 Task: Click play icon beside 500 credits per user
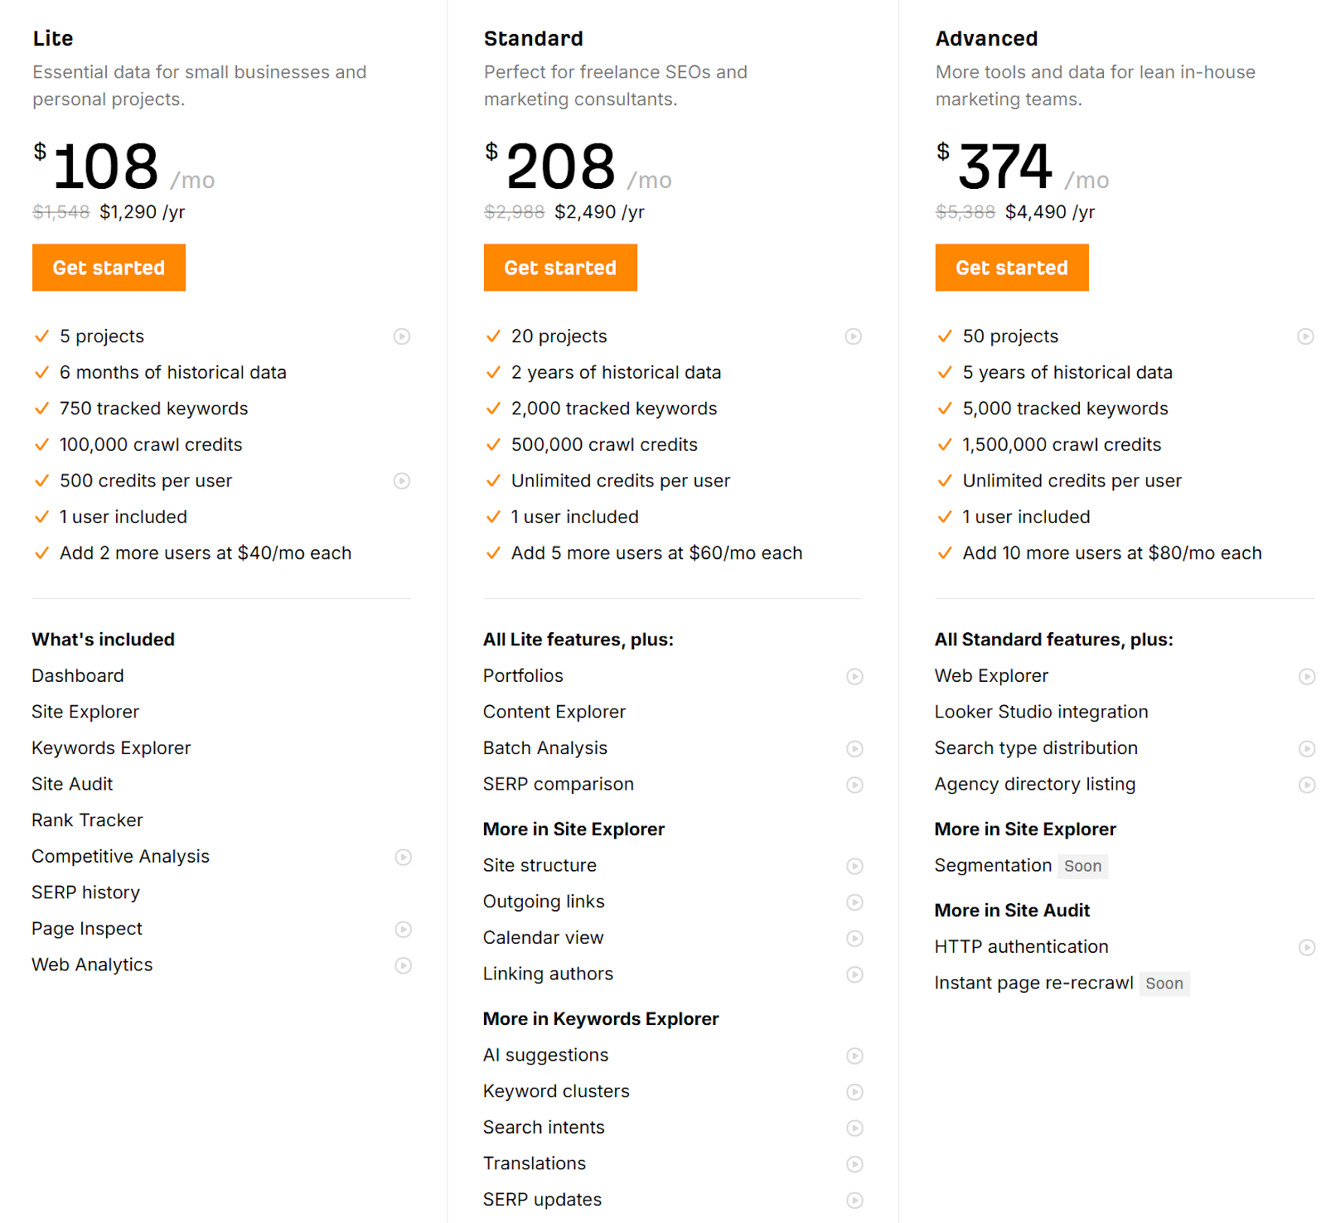(402, 481)
